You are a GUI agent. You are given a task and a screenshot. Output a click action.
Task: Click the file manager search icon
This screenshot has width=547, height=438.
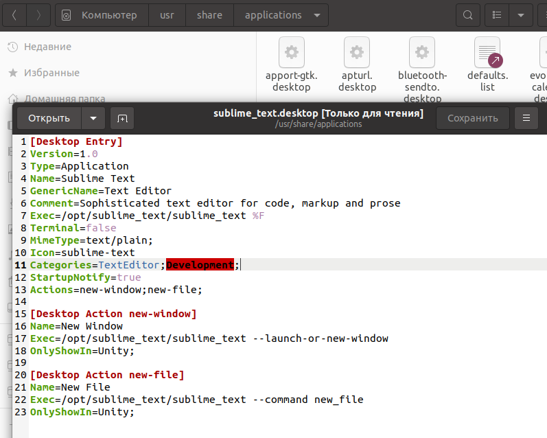467,15
